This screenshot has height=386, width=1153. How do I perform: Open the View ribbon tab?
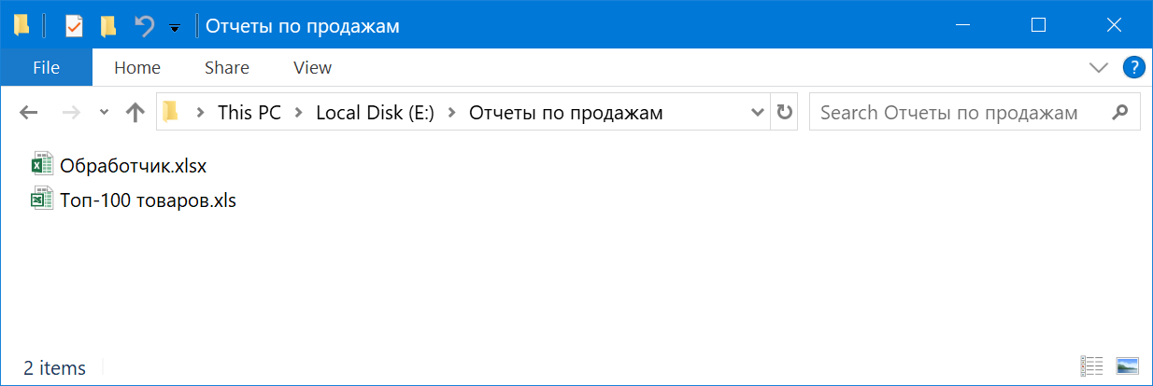coord(312,67)
